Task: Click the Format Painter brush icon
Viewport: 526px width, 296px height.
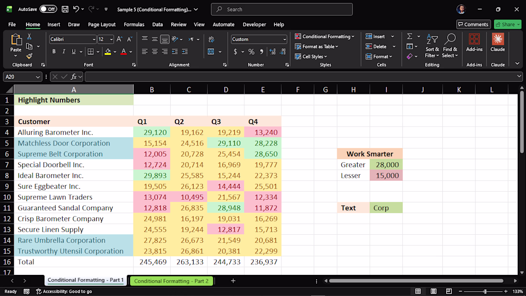Action: point(29,56)
